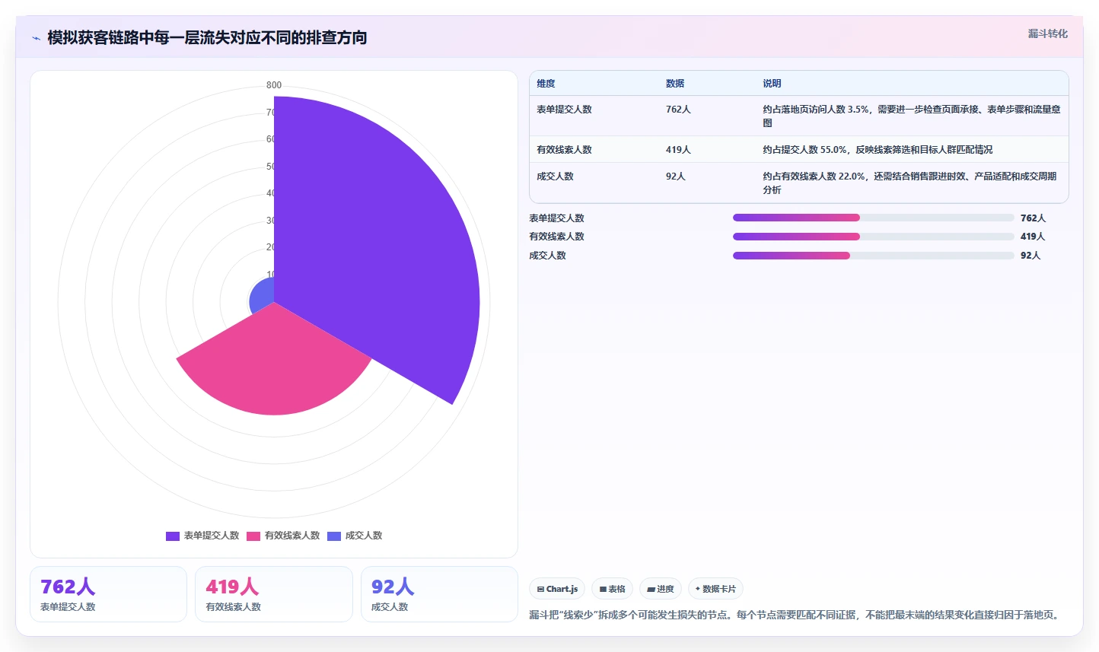
Task: Click the 成交人数 progress bar
Action: [x=873, y=256]
